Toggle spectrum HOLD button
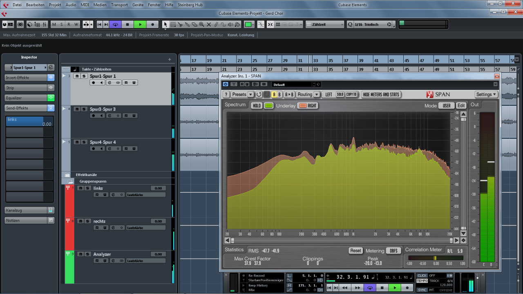 (x=257, y=106)
